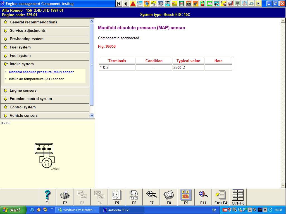This screenshot has width=286, height=214.
Task: Open F6 wiring pin icon
Action: pos(134,197)
